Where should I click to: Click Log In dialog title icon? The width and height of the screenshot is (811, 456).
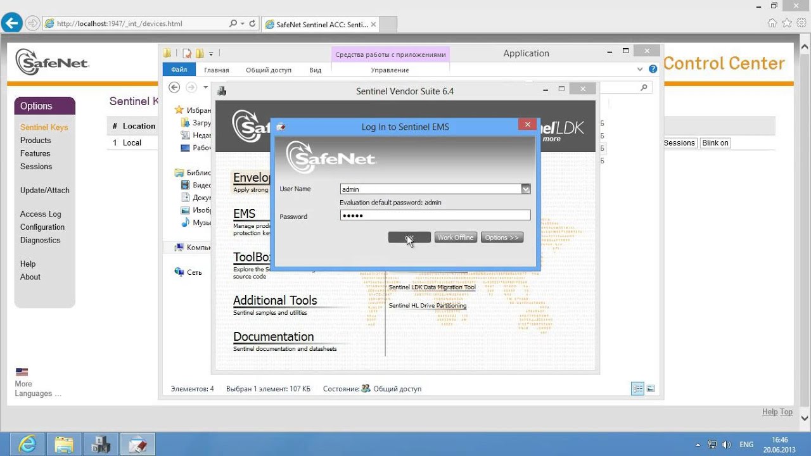281,127
